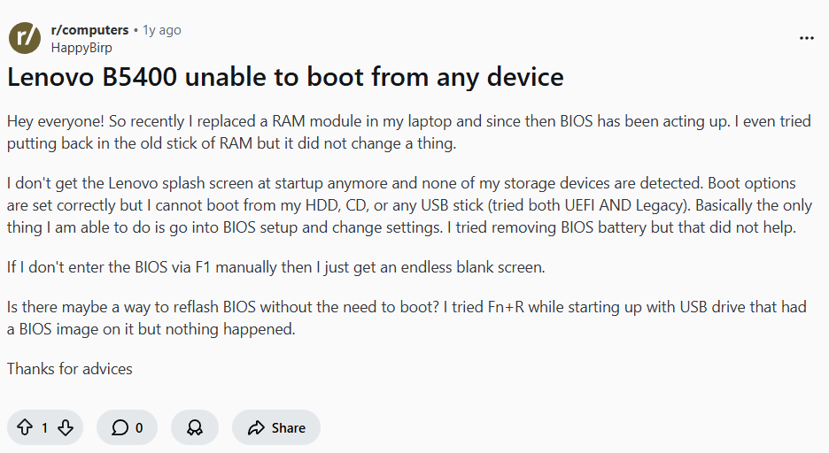Click the dot separator before the timestamp

(136, 30)
